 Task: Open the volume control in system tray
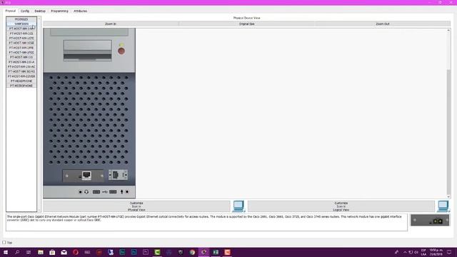click(416, 252)
